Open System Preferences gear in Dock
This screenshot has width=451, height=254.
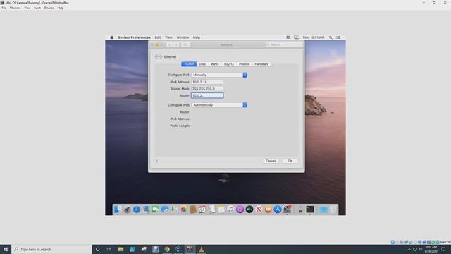point(287,210)
